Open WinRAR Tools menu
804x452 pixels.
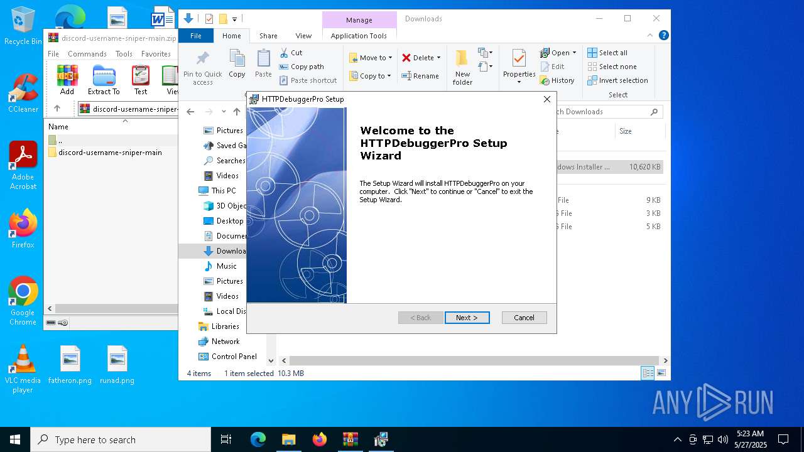tap(124, 54)
